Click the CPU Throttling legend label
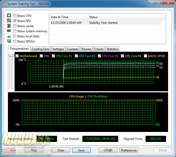This screenshot has height=157, width=176. tap(97, 96)
